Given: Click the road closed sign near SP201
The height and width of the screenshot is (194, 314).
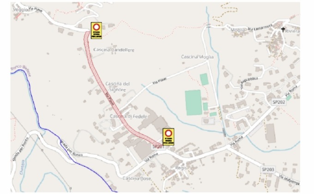Looking at the screenshot, I should [168, 137].
